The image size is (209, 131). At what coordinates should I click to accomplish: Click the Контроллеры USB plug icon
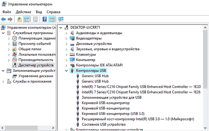click(x=72, y=71)
